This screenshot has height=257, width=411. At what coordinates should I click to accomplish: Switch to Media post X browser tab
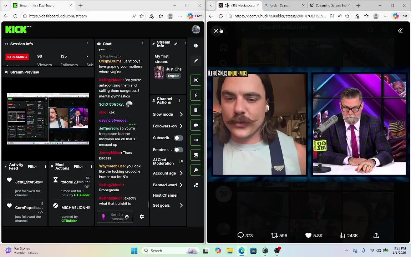tap(239, 5)
